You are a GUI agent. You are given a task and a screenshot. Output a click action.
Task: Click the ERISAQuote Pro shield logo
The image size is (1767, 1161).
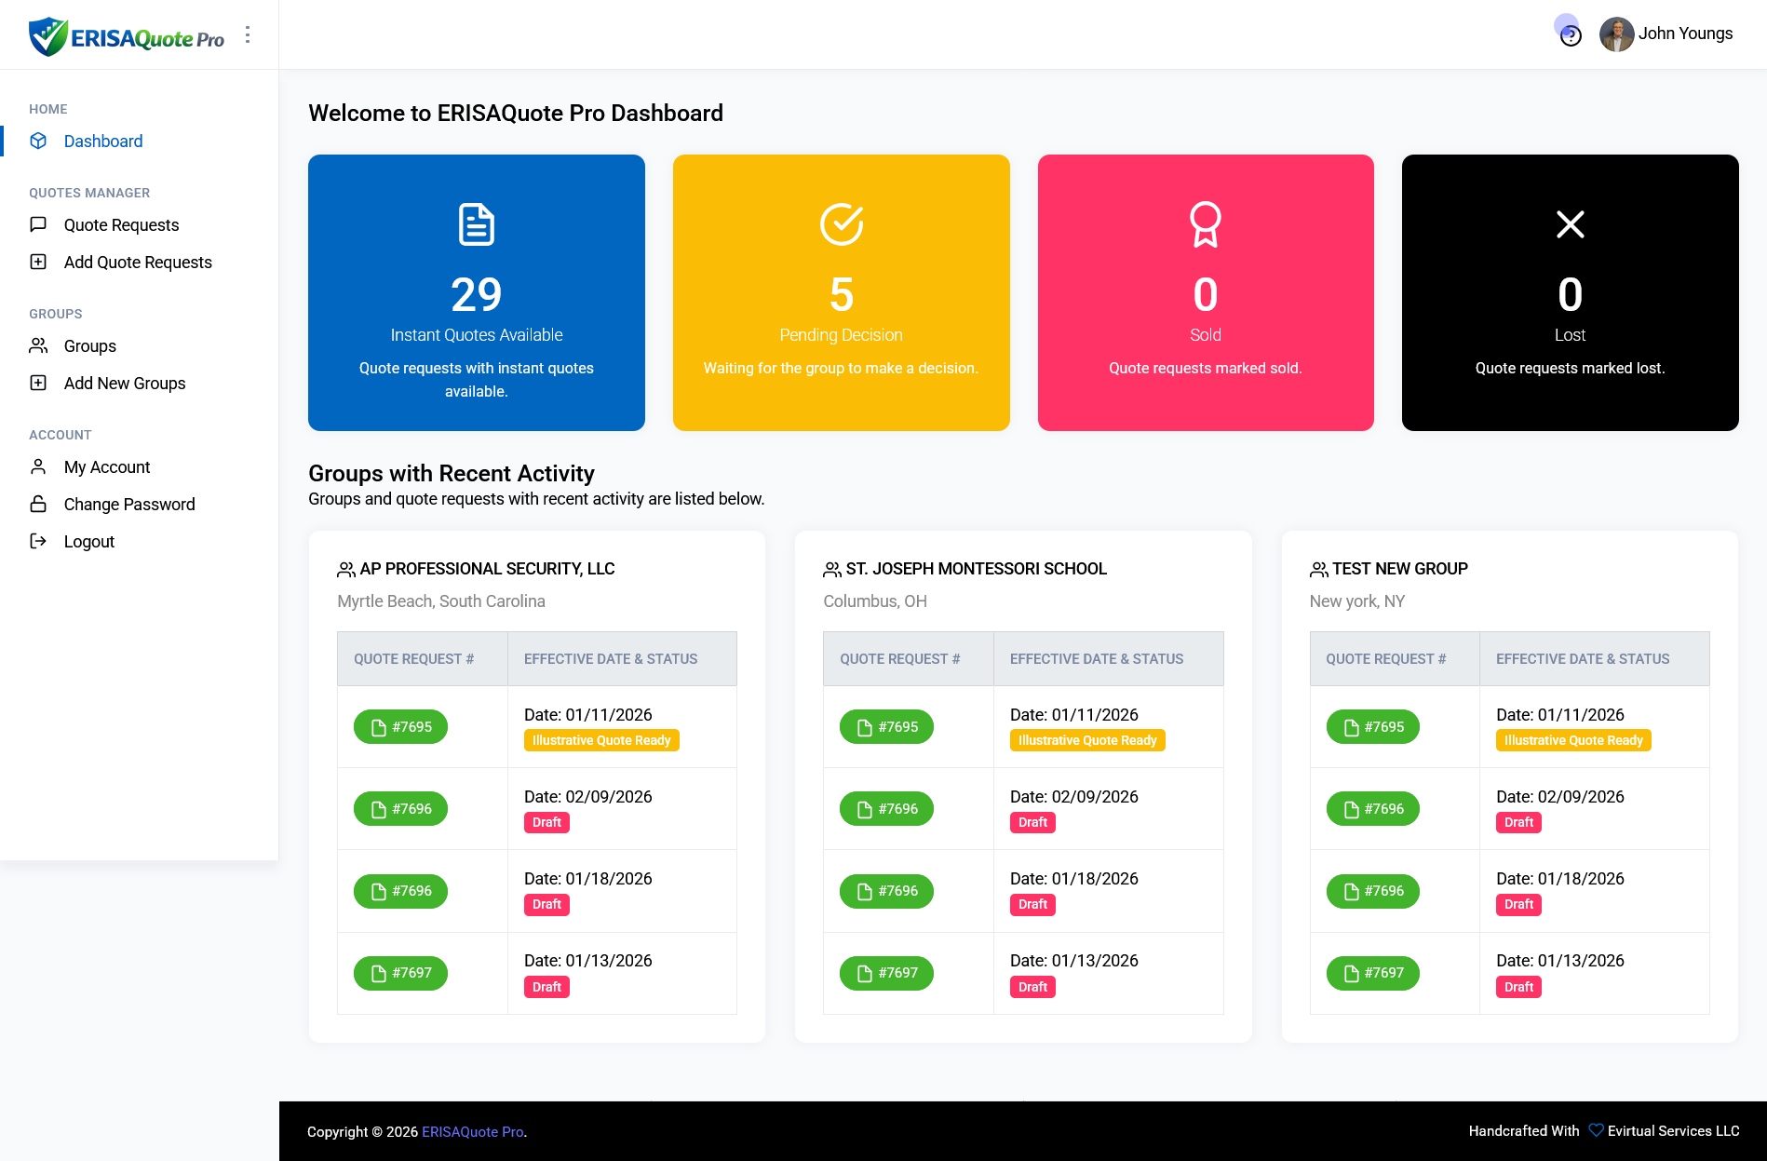pos(48,36)
